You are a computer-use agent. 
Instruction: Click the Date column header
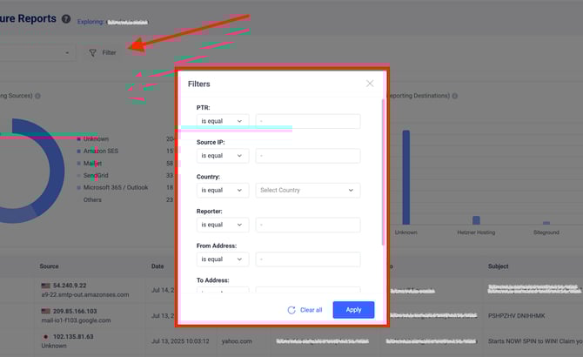157,266
